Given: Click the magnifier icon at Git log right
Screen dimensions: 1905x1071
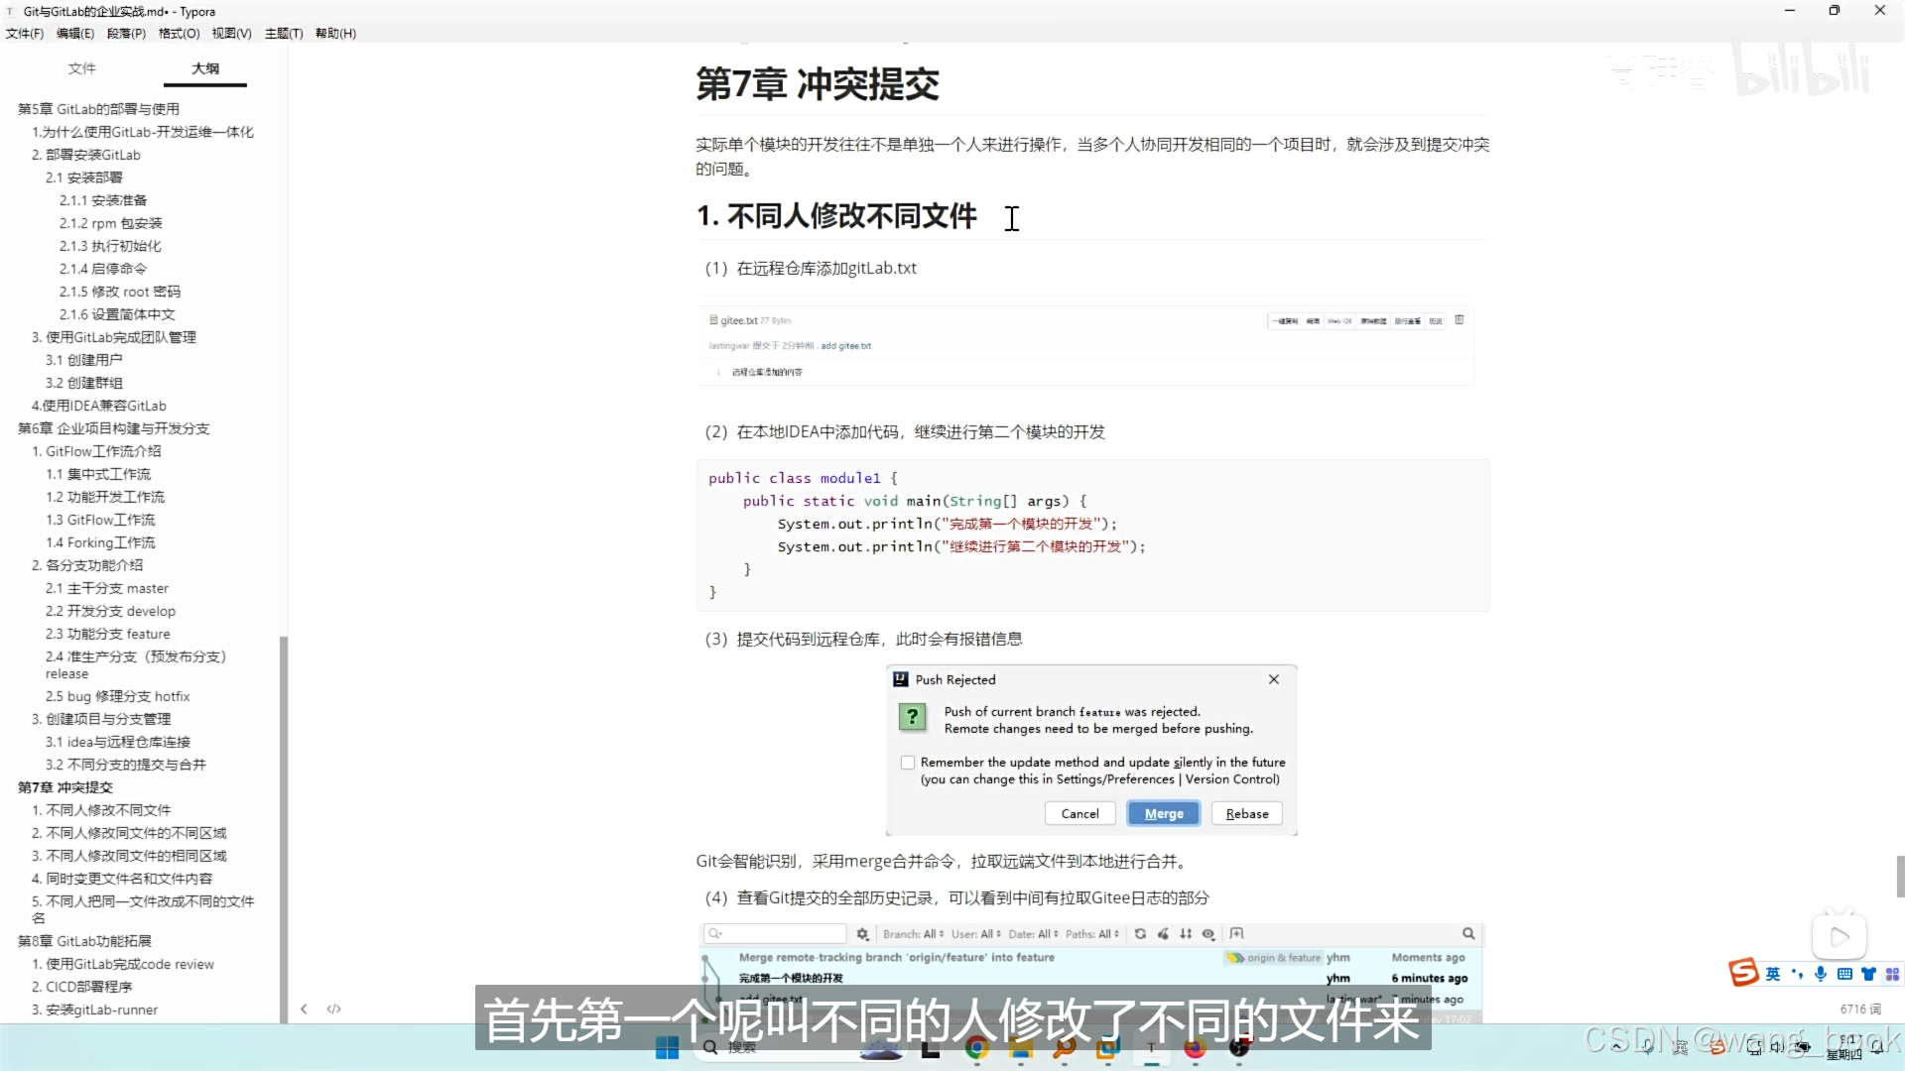Looking at the screenshot, I should 1468,934.
